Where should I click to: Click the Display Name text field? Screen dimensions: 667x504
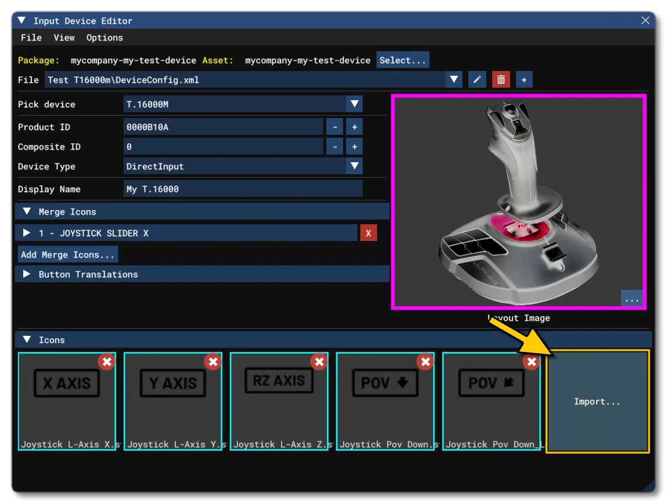pyautogui.click(x=243, y=189)
